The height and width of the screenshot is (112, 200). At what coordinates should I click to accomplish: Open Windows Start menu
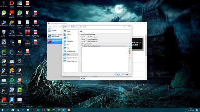point(2,110)
